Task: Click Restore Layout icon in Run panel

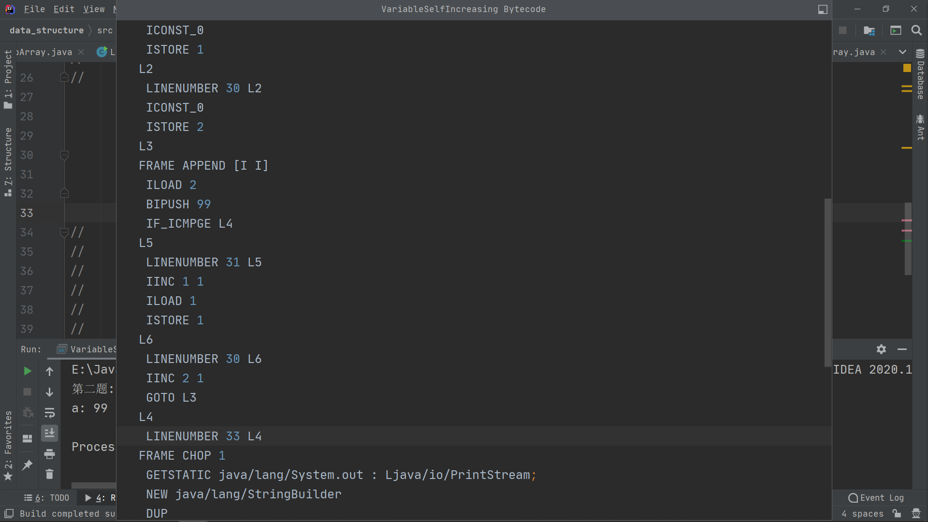Action: [28, 438]
